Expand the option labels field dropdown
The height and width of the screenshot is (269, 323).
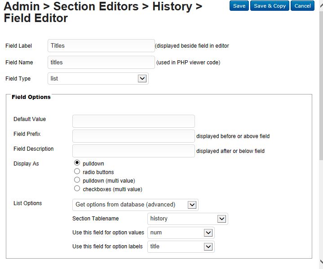181,247
